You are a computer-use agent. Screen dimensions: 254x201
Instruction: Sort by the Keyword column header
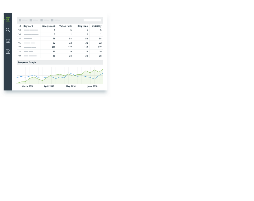pyautogui.click(x=28, y=26)
